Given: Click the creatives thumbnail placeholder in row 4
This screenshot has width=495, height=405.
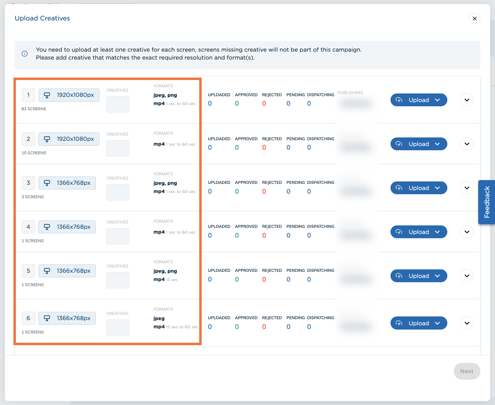Looking at the screenshot, I should point(118,236).
